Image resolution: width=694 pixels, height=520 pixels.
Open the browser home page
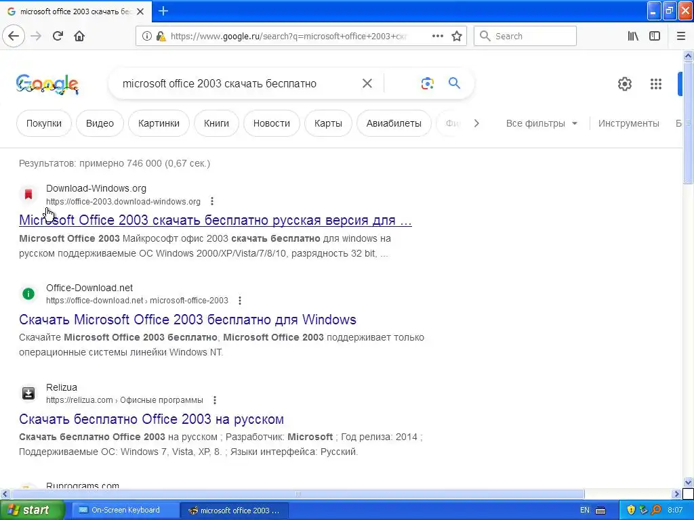click(x=79, y=36)
